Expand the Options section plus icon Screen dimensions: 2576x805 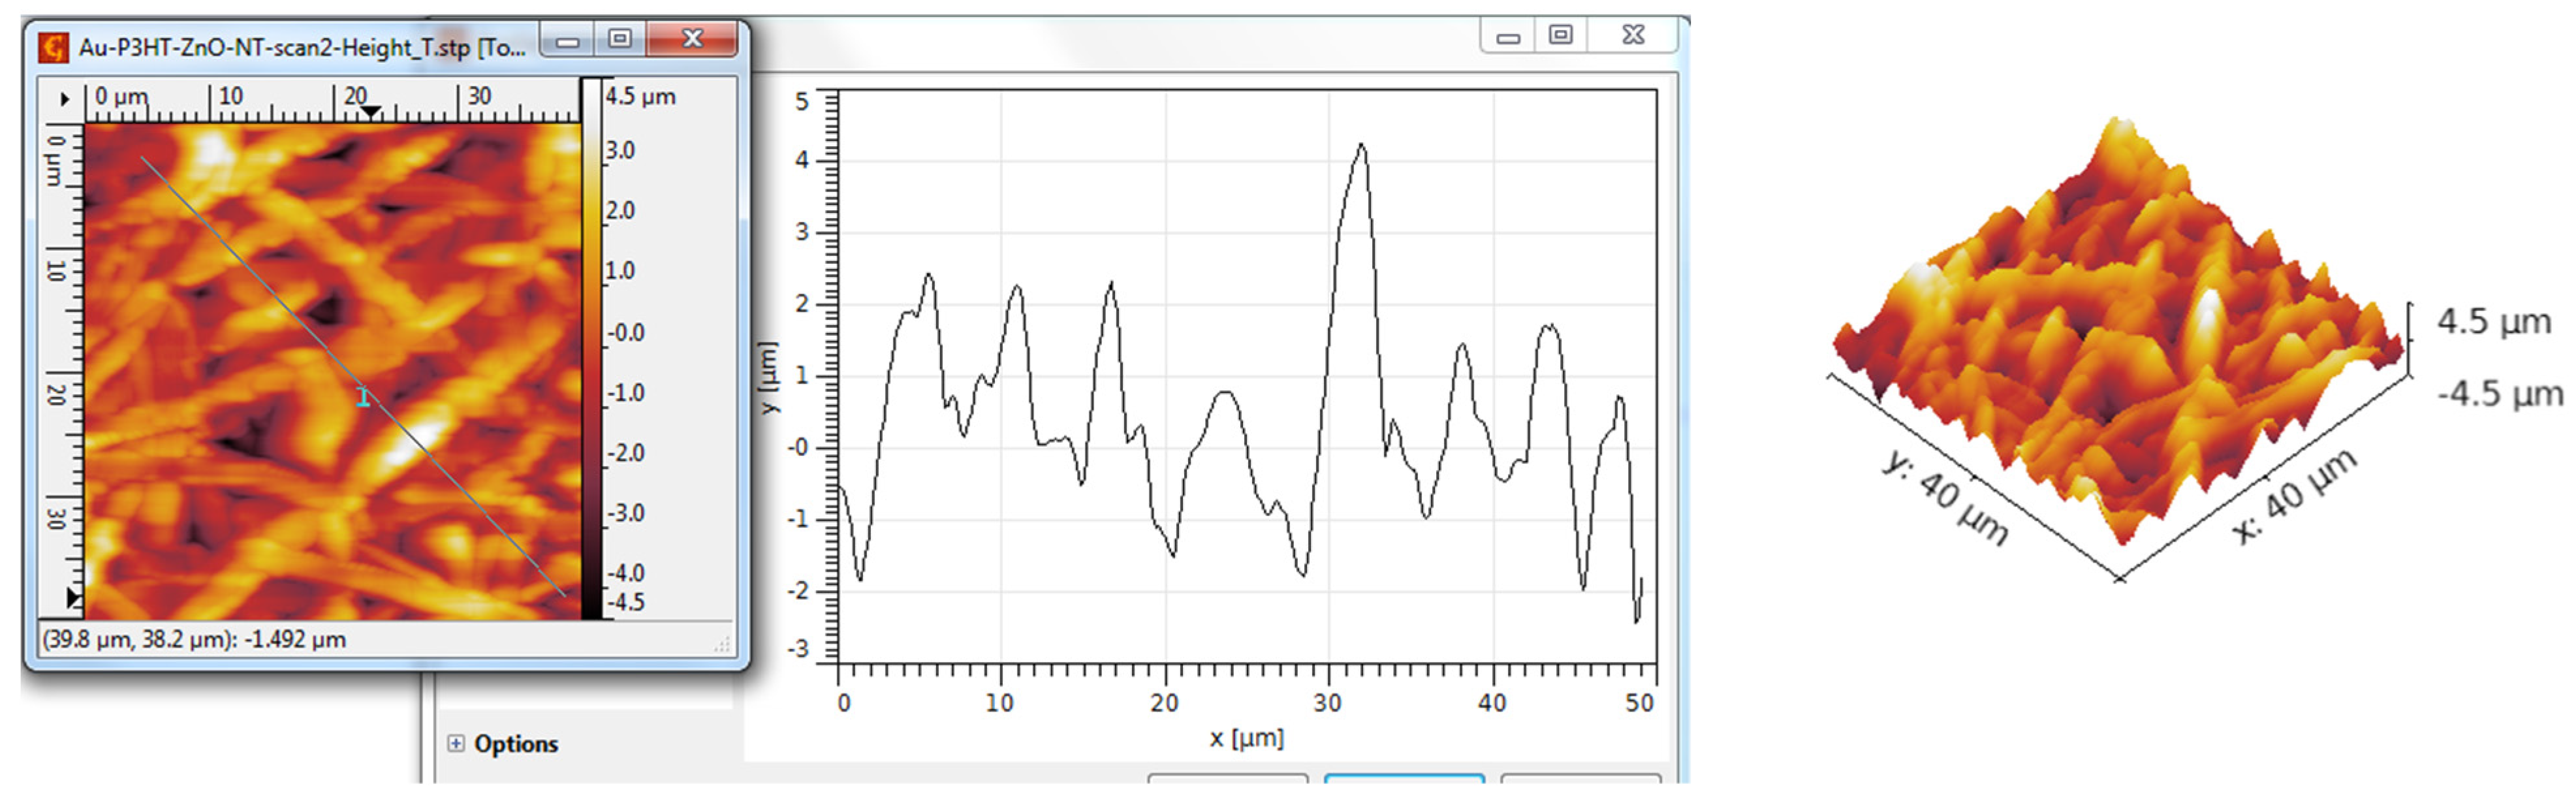click(456, 743)
